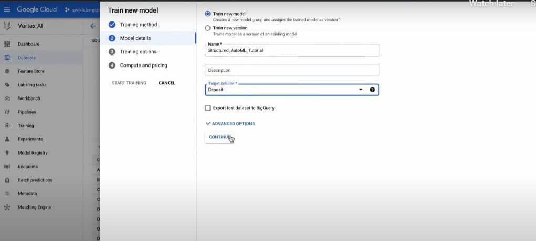Click the Labeling tasks tag icon
Screen dimensions: 536x241
(x=7, y=85)
